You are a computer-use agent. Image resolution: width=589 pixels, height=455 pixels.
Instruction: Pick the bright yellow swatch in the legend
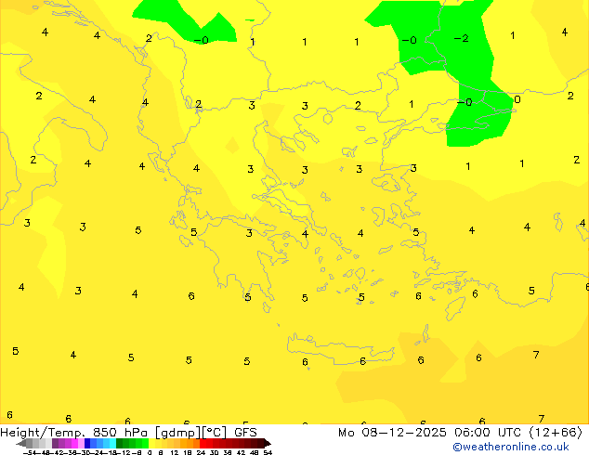coord(151,443)
